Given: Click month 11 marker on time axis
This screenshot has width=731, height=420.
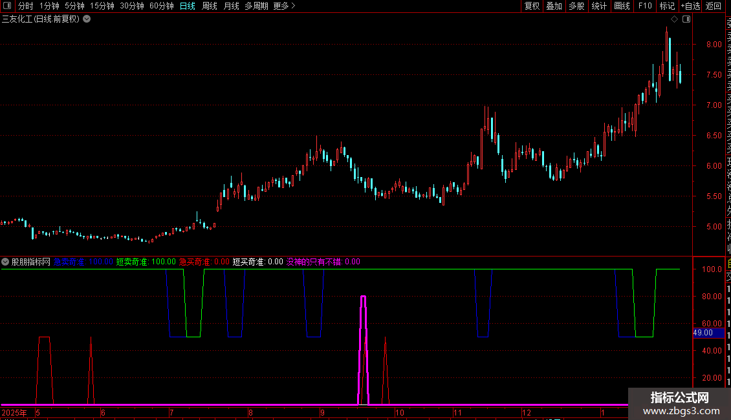Looking at the screenshot, I should pos(458,412).
